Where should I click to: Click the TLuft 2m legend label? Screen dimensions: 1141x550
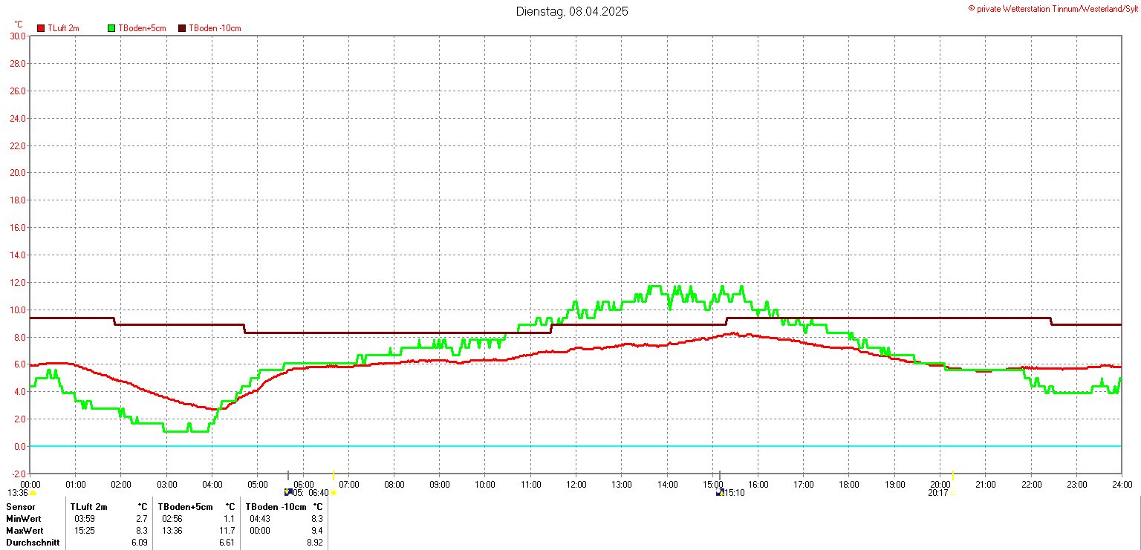(x=63, y=28)
